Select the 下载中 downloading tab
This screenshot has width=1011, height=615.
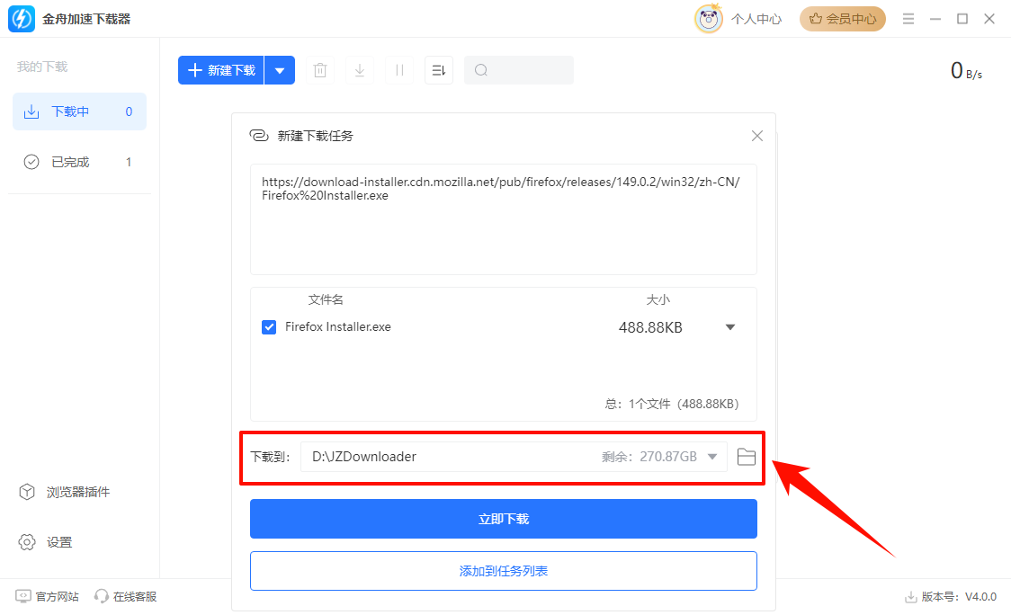79,111
